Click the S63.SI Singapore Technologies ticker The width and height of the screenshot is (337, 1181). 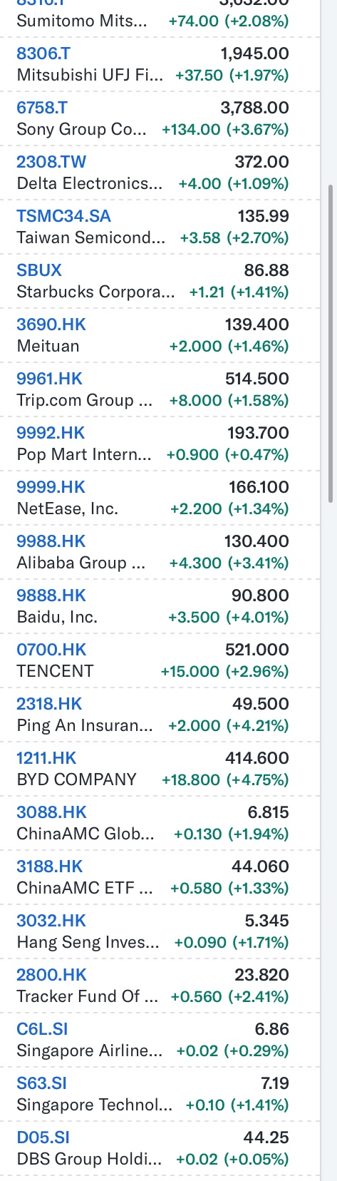[41, 1083]
